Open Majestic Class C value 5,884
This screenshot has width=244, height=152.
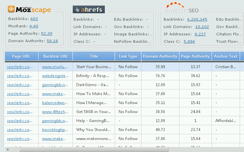click(189, 41)
